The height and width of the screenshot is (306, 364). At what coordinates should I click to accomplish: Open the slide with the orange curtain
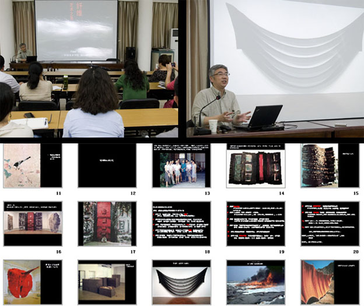[330, 282]
